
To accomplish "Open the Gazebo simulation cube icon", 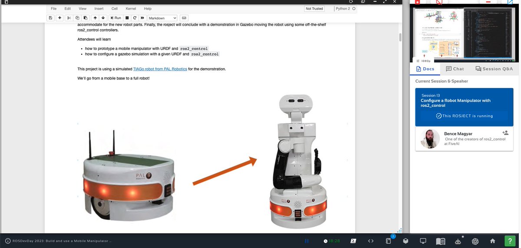I will tap(406, 241).
